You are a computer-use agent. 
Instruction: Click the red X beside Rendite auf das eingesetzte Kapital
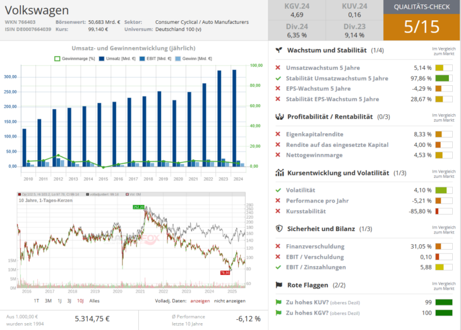click(x=278, y=144)
